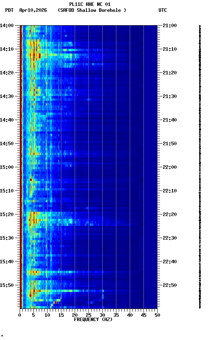Click the dark red low-frequency band near 0 Hz
This screenshot has height=340, width=217.
point(21,167)
